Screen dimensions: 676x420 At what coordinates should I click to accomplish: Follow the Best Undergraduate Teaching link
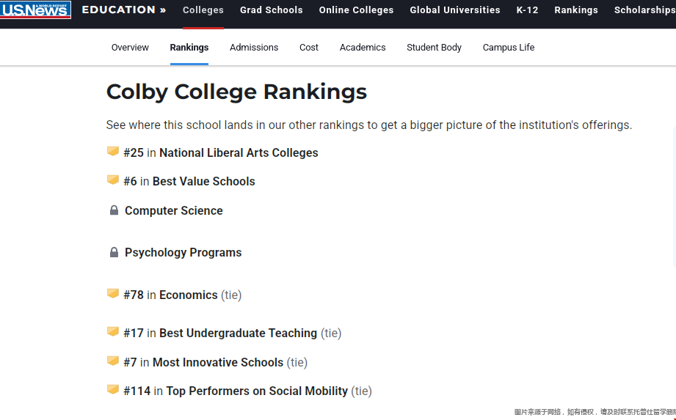238,333
